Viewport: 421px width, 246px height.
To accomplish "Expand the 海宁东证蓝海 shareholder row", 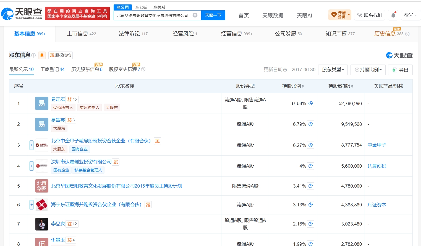I will 32,205.
